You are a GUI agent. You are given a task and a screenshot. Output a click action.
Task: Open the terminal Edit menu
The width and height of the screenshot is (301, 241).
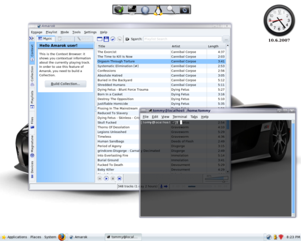click(x=155, y=117)
